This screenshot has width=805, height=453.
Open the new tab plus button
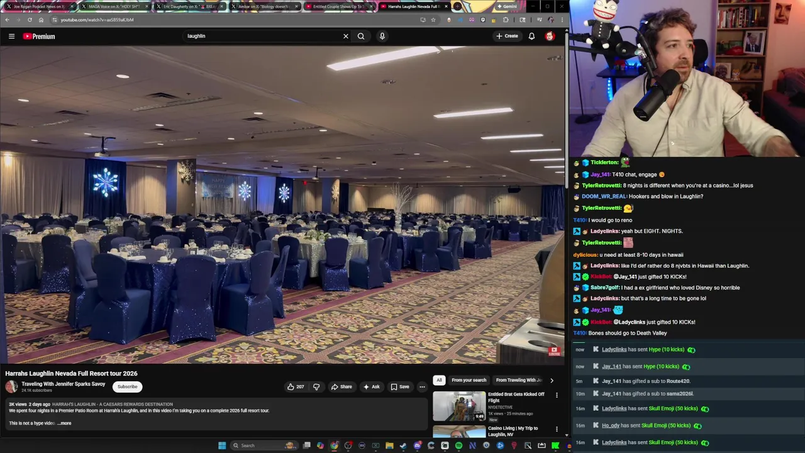click(x=457, y=6)
